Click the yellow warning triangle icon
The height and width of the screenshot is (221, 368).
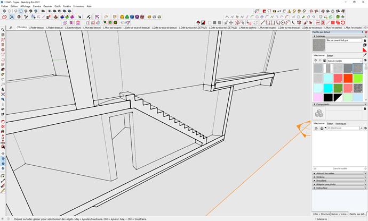click(289, 11)
